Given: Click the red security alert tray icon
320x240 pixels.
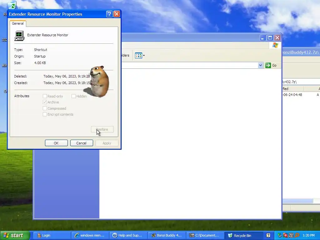Looking at the screenshot, I should coord(285,235).
